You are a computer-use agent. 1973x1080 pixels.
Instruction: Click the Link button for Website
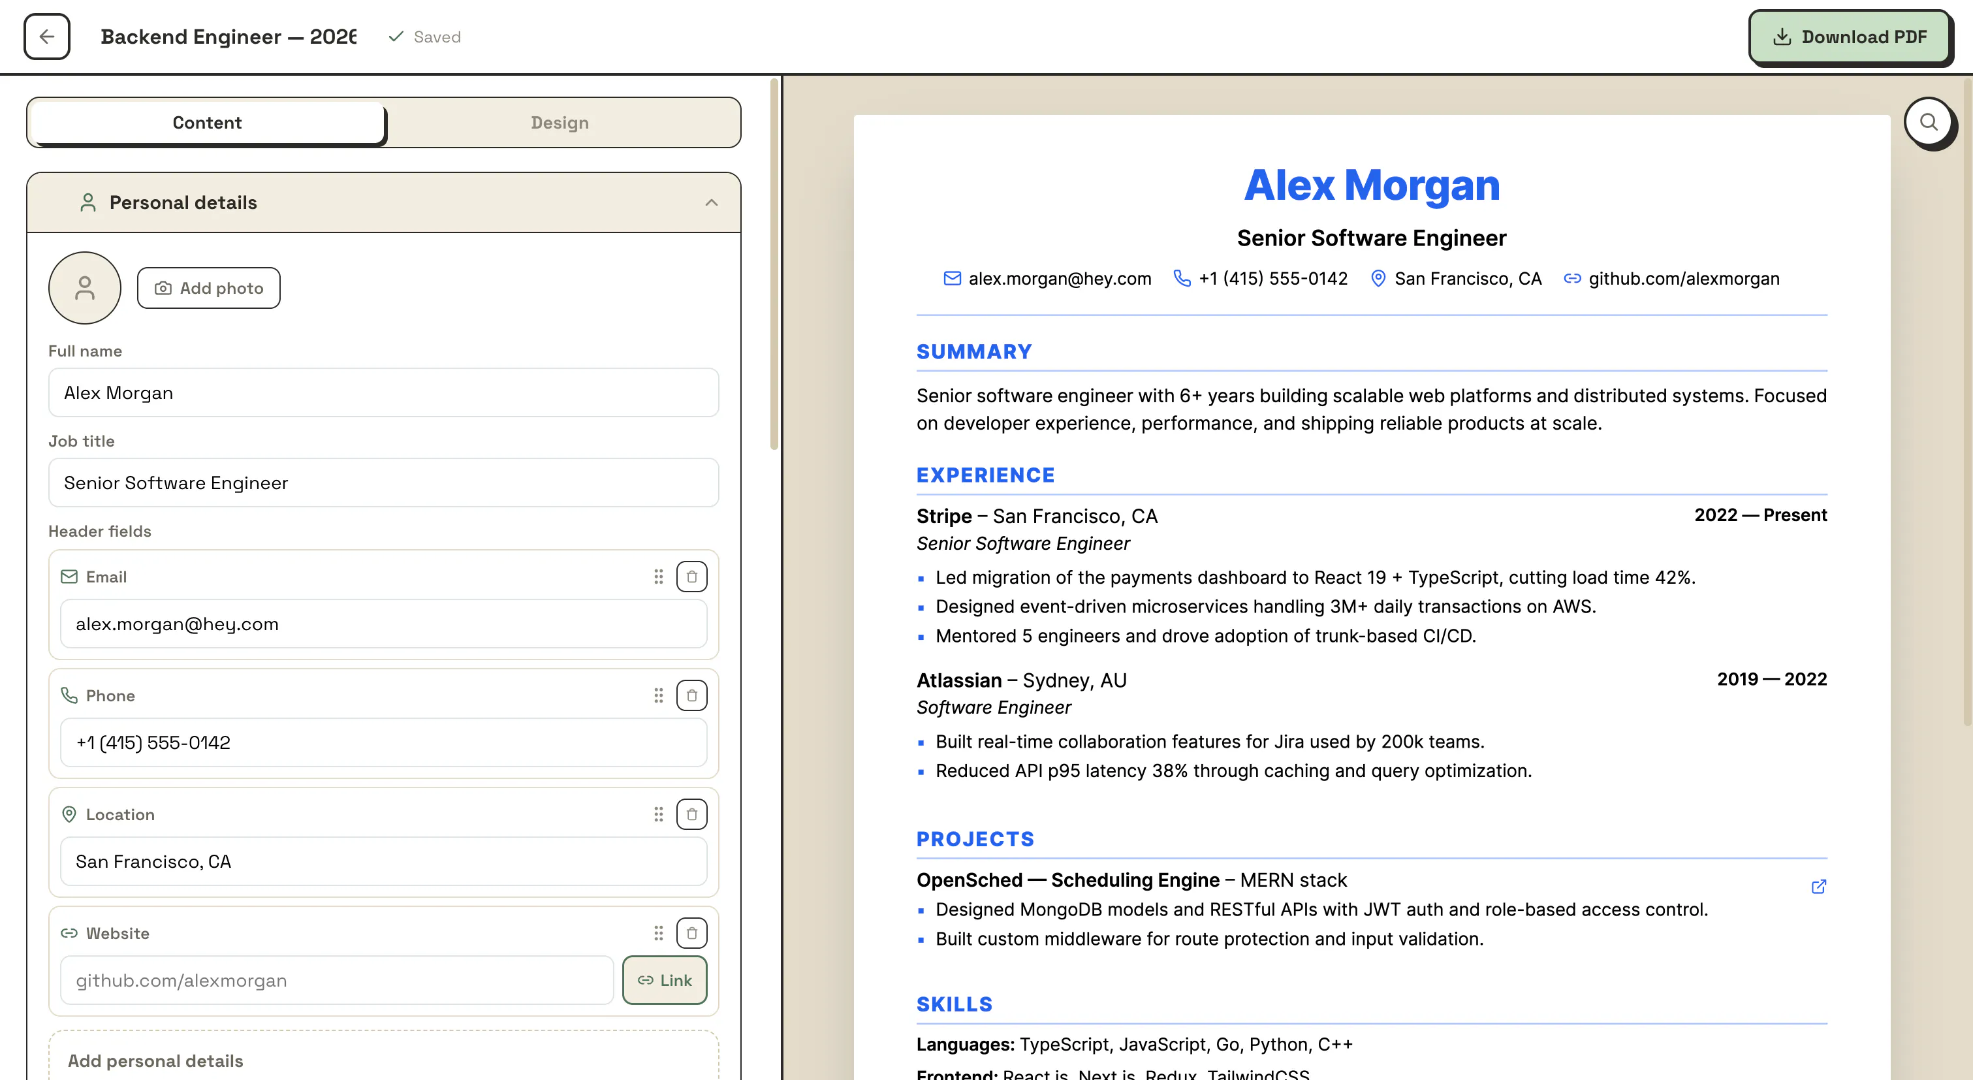point(664,981)
